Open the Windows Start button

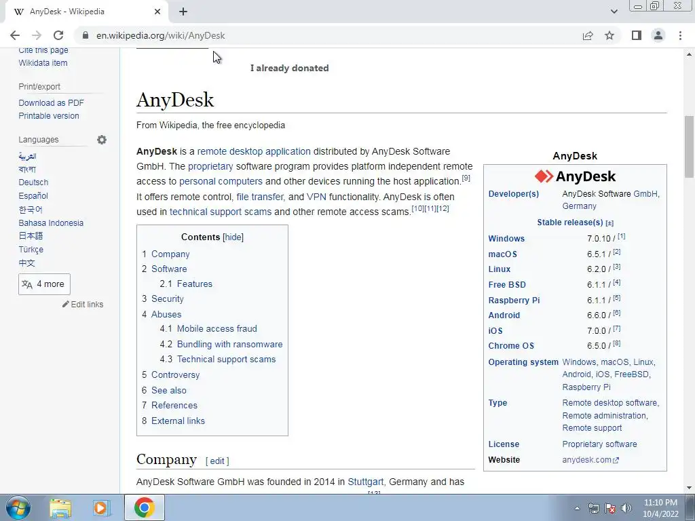pos(18,507)
